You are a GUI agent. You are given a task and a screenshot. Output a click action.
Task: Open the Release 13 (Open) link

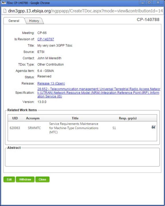51,84
